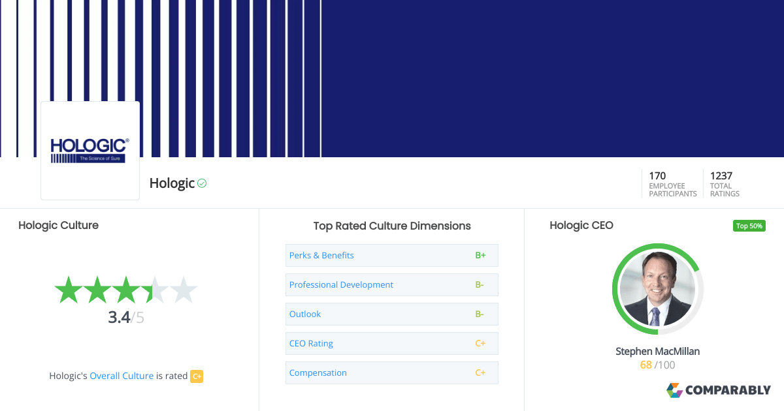
Task: Click the Hologic company logo
Action: click(90, 150)
